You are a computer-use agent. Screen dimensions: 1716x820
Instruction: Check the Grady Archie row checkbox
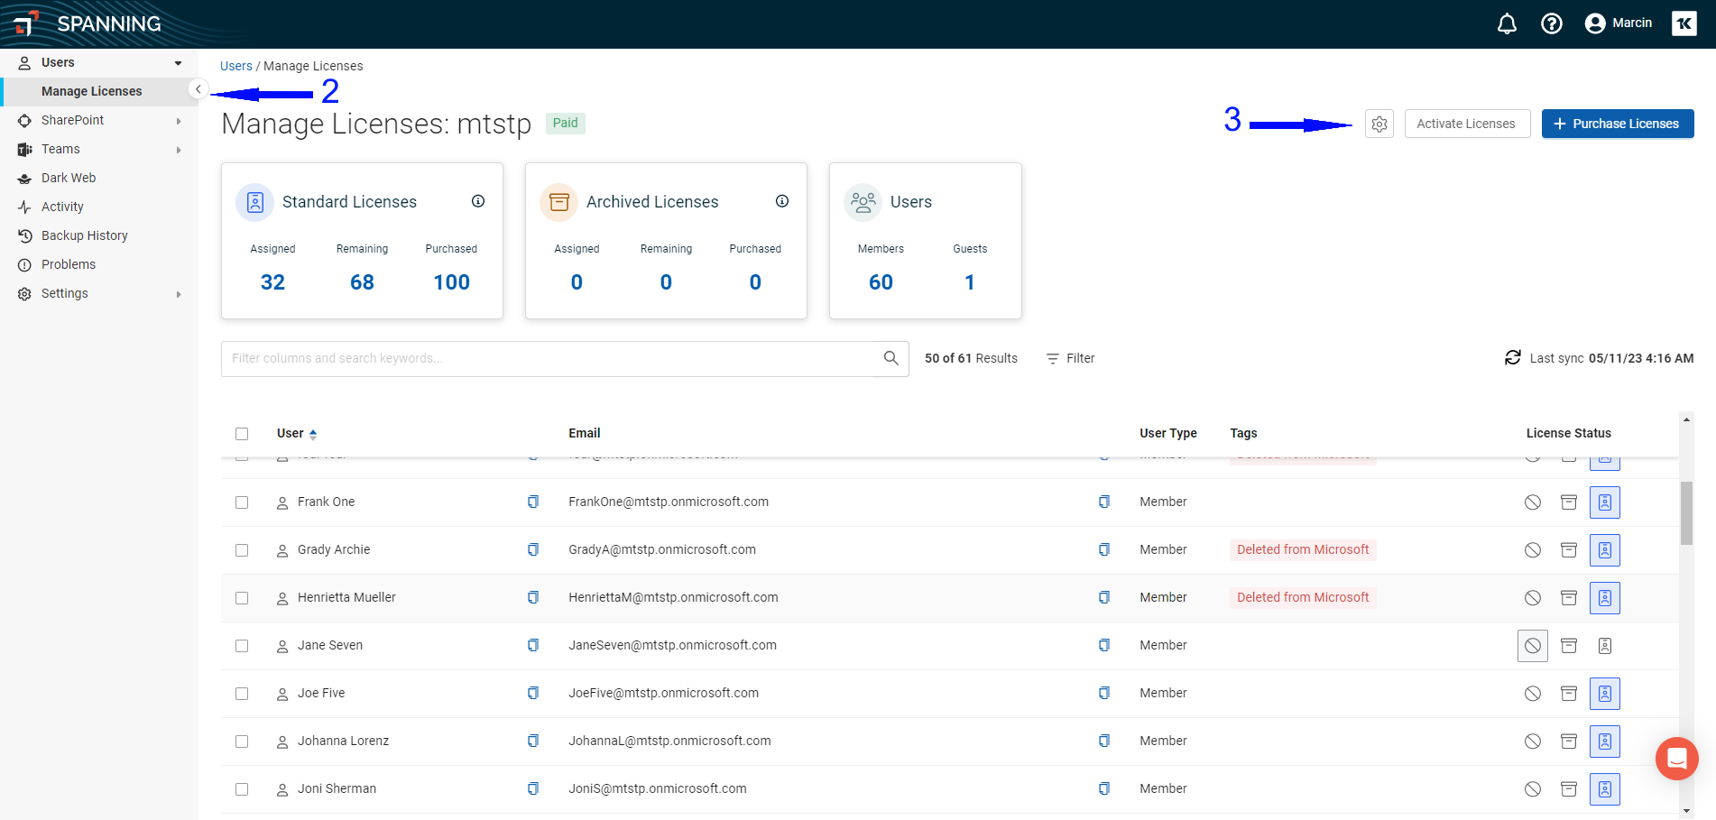[x=242, y=550]
